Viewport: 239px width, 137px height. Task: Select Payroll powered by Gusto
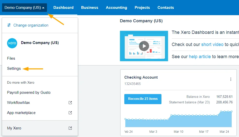(29, 93)
